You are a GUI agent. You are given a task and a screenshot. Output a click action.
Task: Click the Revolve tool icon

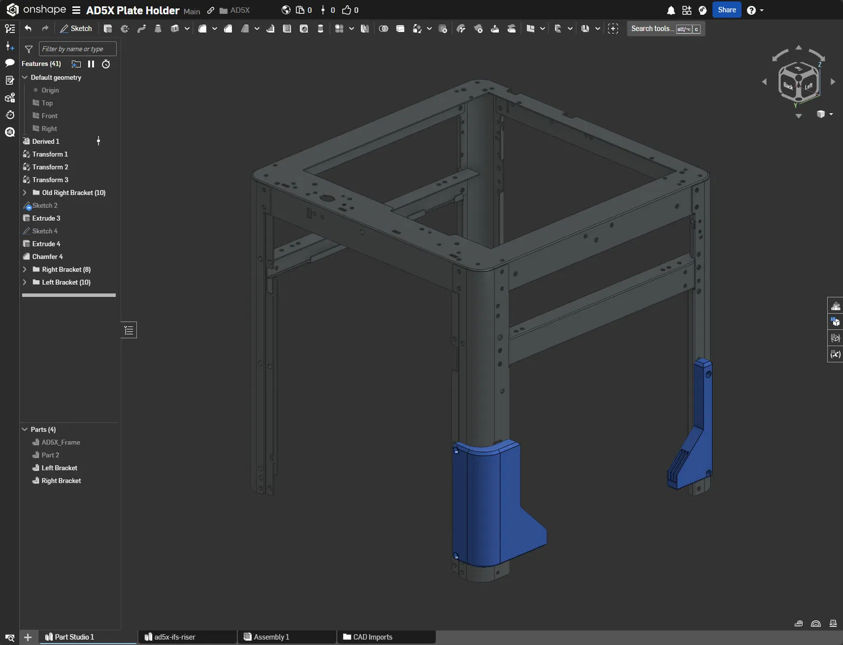pyautogui.click(x=125, y=28)
